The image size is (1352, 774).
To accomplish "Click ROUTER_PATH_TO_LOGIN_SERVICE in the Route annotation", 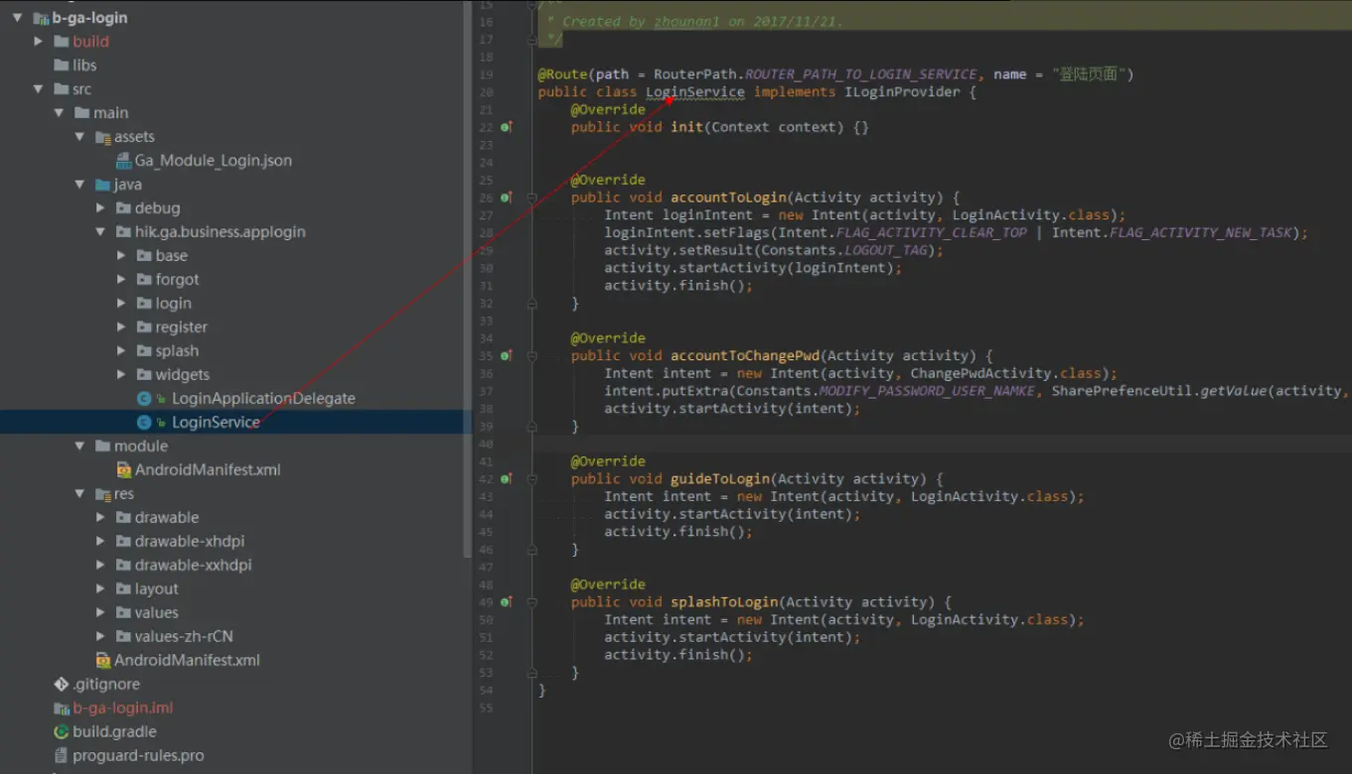I will coord(860,74).
